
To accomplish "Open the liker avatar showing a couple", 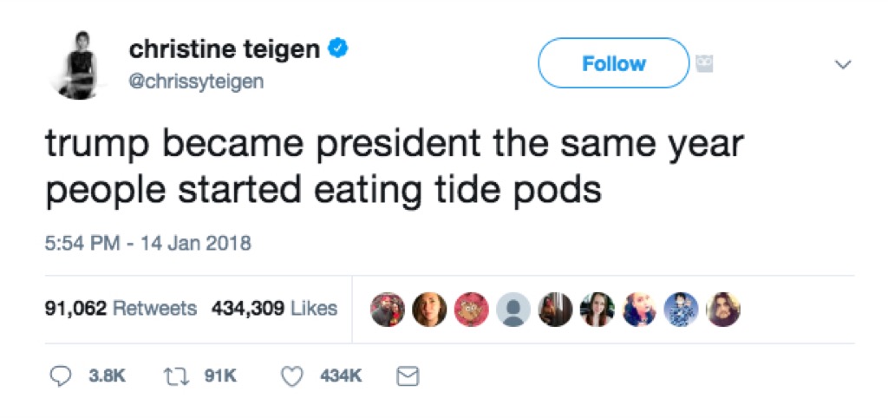I will (x=388, y=309).
